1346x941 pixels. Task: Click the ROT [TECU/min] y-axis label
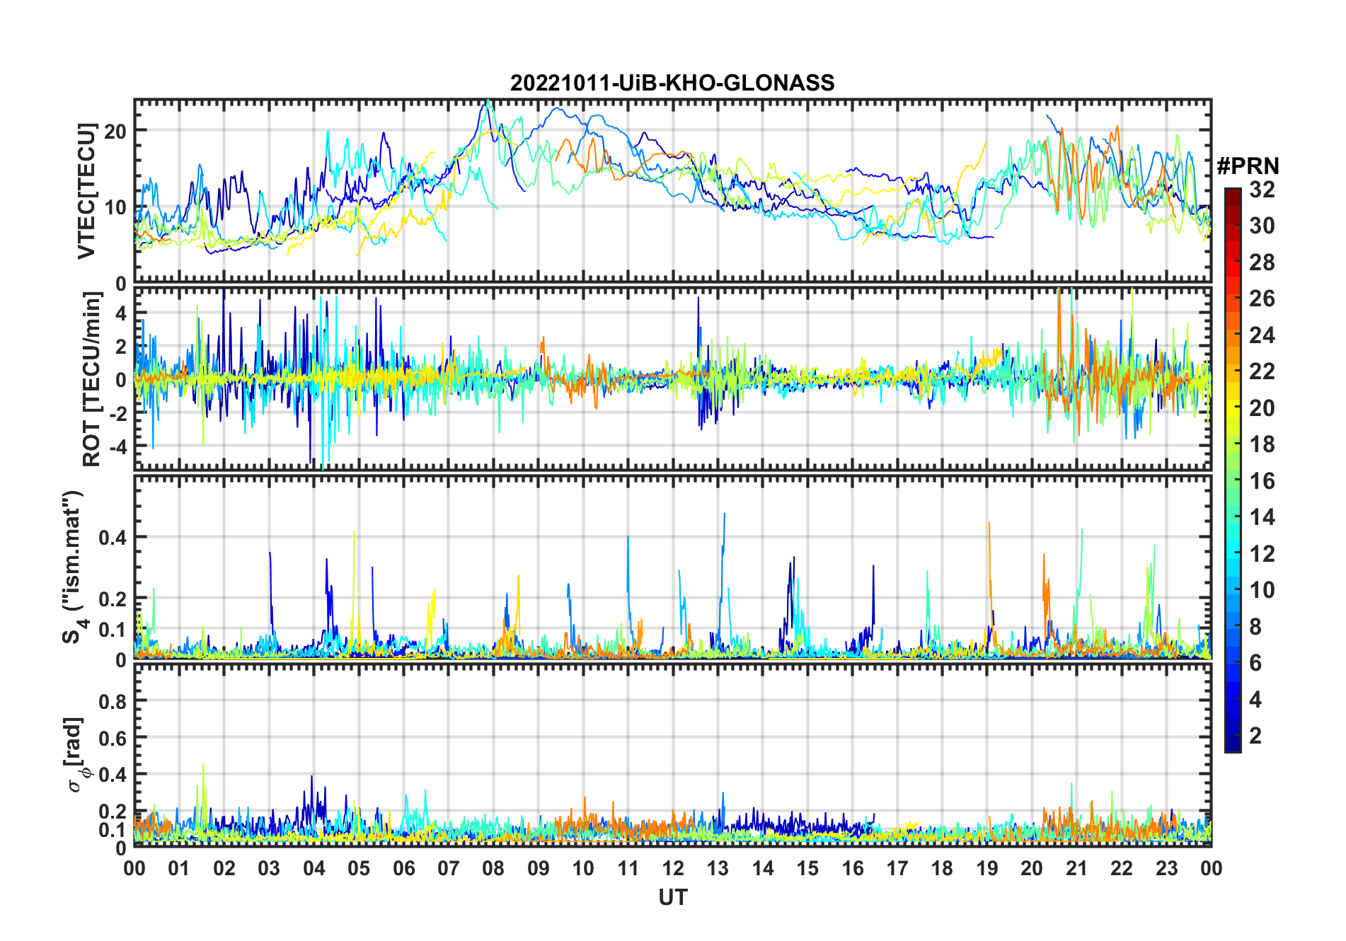pos(91,379)
